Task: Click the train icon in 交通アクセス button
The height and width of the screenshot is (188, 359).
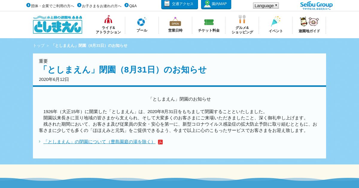Action: [x=167, y=4]
